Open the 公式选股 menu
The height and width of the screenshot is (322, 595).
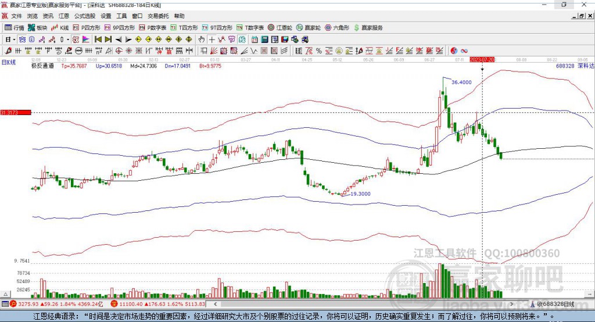[x=85, y=16]
